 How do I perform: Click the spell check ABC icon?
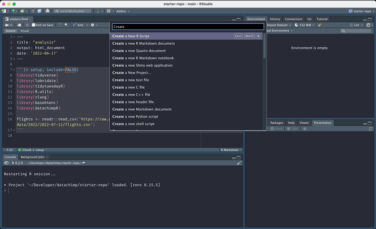(60, 25)
